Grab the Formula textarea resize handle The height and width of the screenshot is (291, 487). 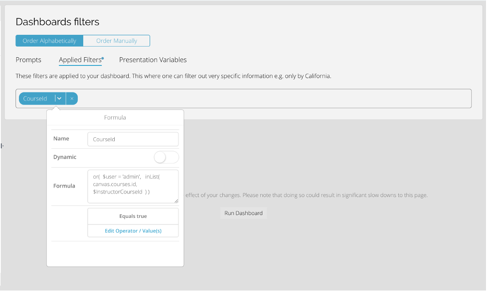click(x=176, y=201)
